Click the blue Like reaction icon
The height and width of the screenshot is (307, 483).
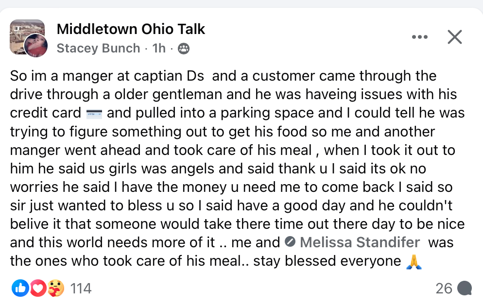point(20,288)
